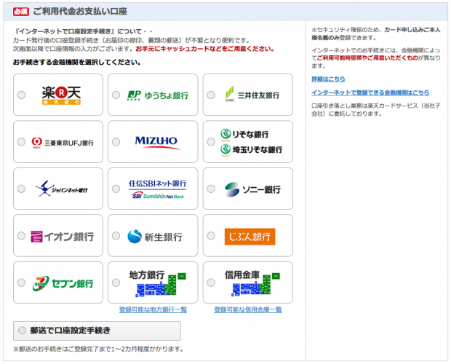
Task: Click the イオン銀行 logo
Action: click(63, 237)
